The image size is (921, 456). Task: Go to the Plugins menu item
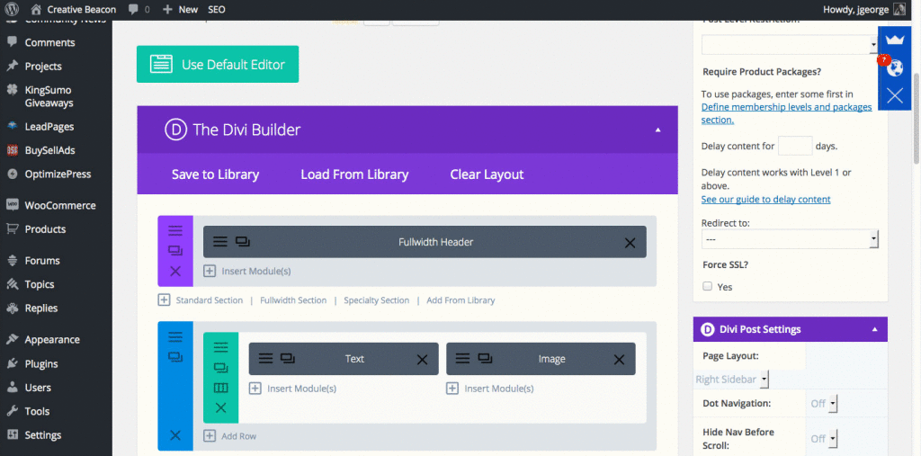[x=41, y=363]
